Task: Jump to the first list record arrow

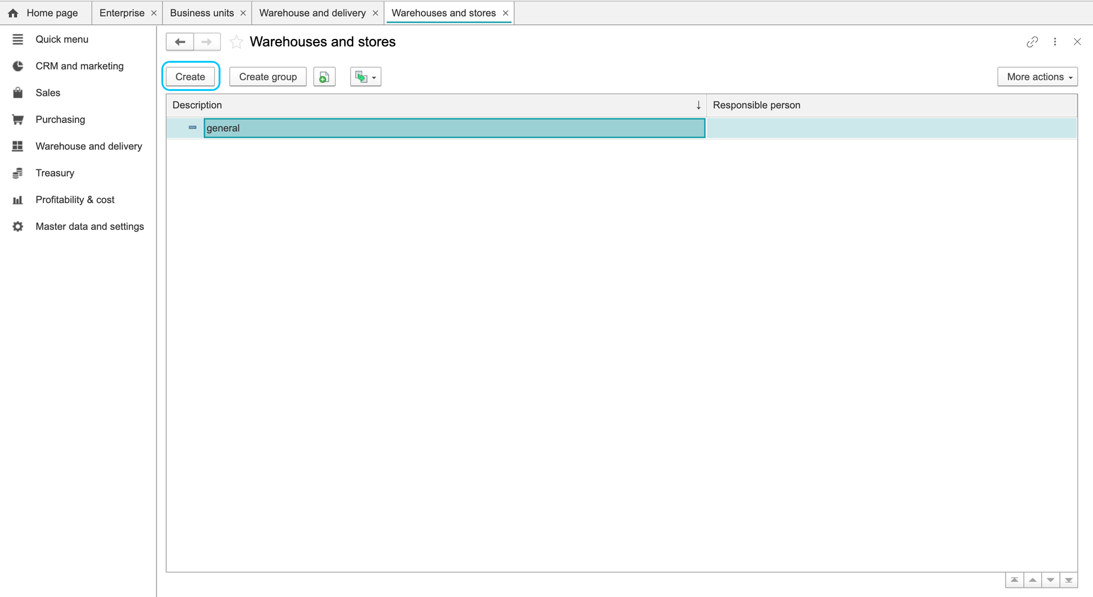Action: [x=1014, y=580]
